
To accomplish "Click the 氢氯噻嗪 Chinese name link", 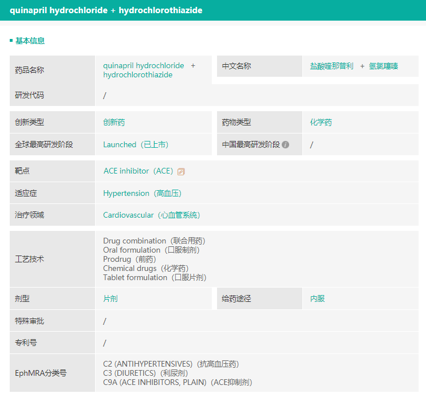I will 384,66.
